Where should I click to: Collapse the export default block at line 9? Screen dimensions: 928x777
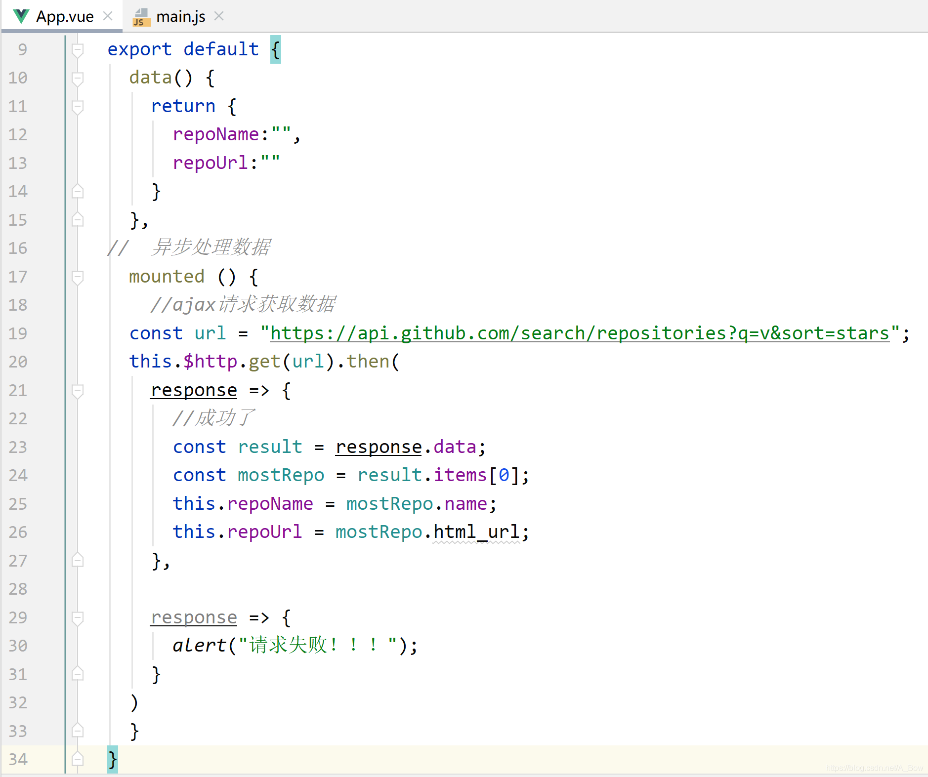pyautogui.click(x=78, y=50)
